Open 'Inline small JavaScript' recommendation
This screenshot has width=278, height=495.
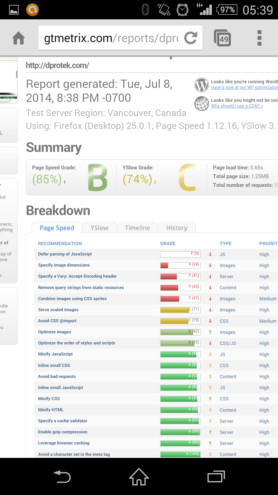(x=60, y=387)
